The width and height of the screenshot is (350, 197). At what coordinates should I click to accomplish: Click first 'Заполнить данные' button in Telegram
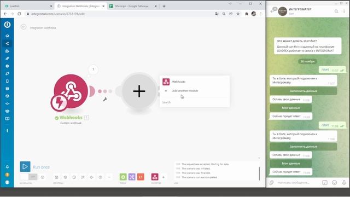[x=304, y=91]
